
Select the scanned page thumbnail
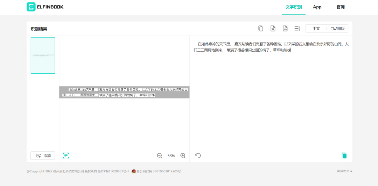tap(43, 55)
